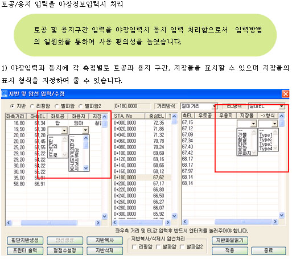Click the right arrow of the left table's horizontal scrollbar
The width and height of the screenshot is (292, 259).
click(98, 223)
